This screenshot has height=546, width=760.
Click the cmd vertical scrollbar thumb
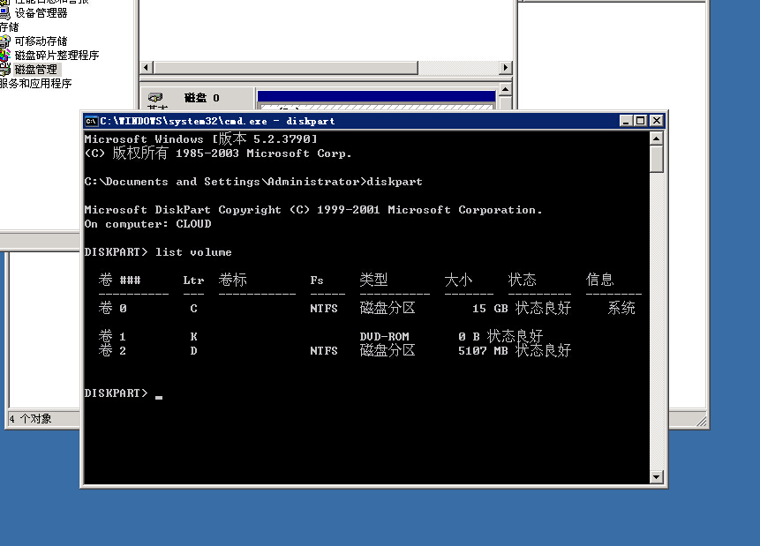[656, 159]
